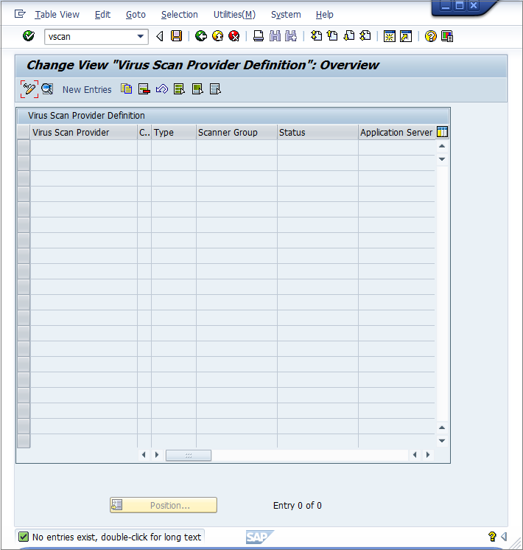Open the Table View menu

coord(57,14)
